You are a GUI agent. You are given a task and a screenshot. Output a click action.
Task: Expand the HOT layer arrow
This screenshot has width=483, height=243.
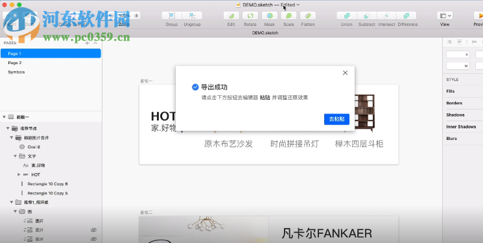[x=19, y=174]
